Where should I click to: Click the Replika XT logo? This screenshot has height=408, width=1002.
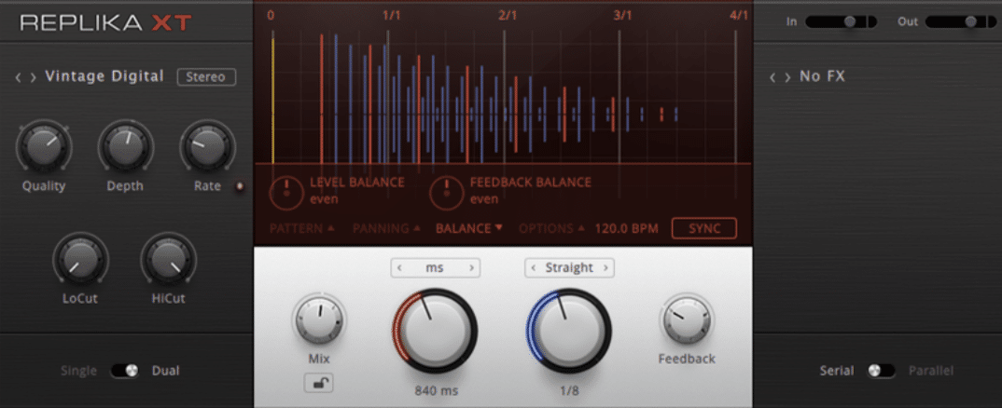coord(106,22)
